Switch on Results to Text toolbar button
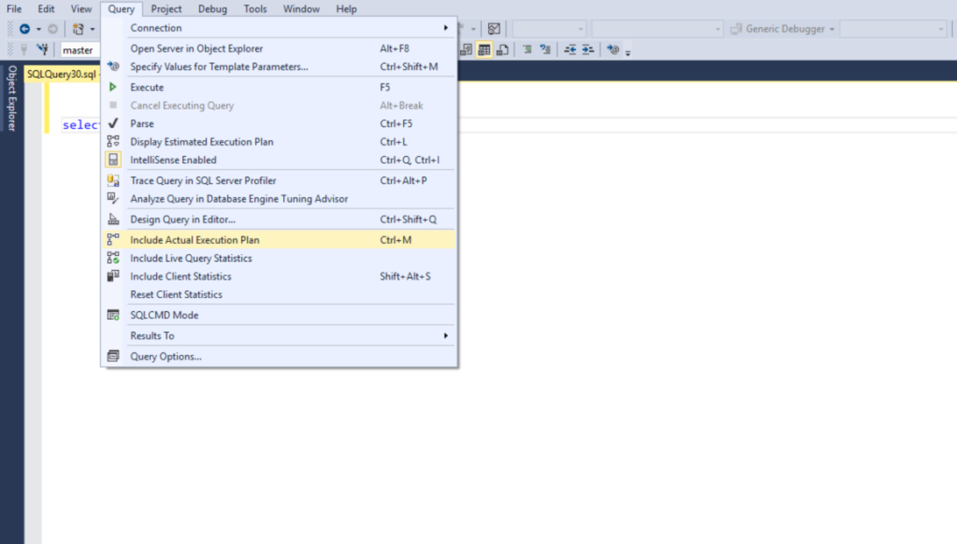 tap(466, 50)
